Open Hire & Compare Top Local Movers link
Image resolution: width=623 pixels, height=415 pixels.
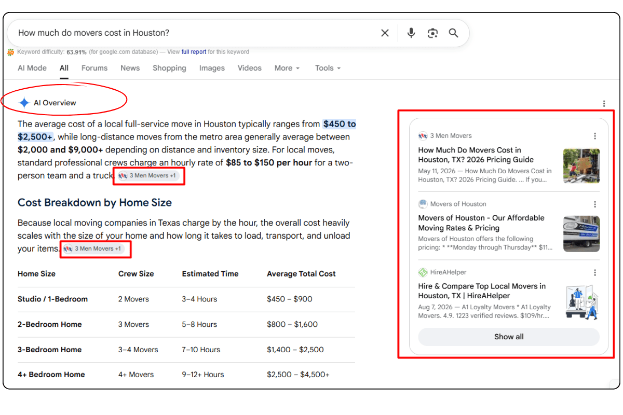point(482,291)
